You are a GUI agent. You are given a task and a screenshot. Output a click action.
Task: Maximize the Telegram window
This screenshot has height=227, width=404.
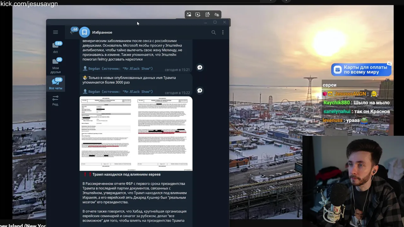tap(215, 22)
